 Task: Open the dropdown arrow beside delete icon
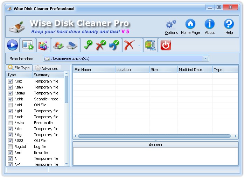click(139, 45)
